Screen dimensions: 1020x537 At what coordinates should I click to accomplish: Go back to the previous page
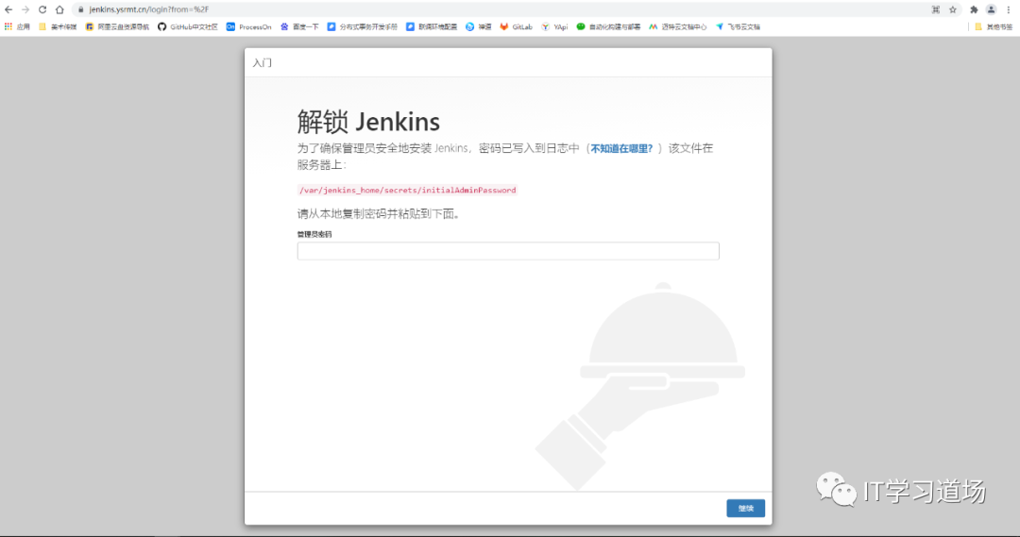8,9
